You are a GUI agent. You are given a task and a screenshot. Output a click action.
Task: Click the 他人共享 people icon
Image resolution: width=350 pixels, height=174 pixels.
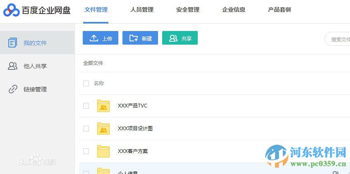tap(12, 66)
